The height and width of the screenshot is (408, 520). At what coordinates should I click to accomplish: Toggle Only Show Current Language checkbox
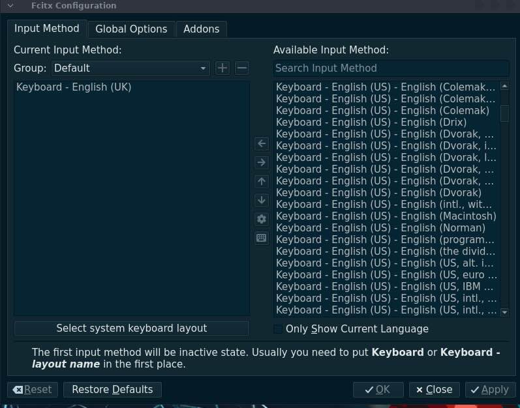[278, 329]
